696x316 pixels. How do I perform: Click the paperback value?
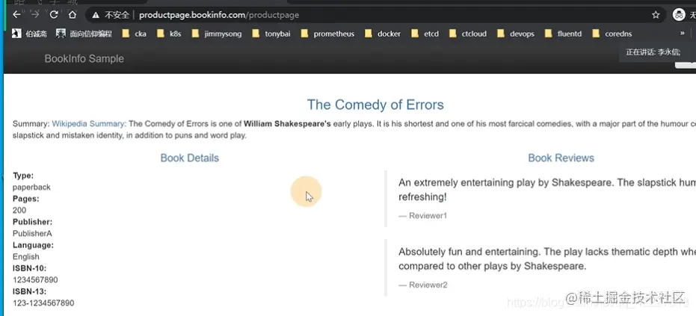31,188
